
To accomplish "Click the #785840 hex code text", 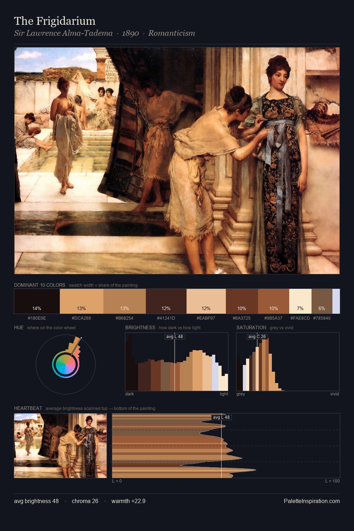I will (322, 318).
